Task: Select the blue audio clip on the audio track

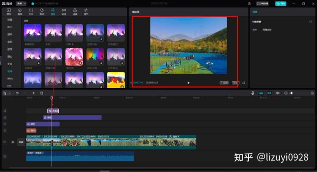Action: (x=80, y=156)
